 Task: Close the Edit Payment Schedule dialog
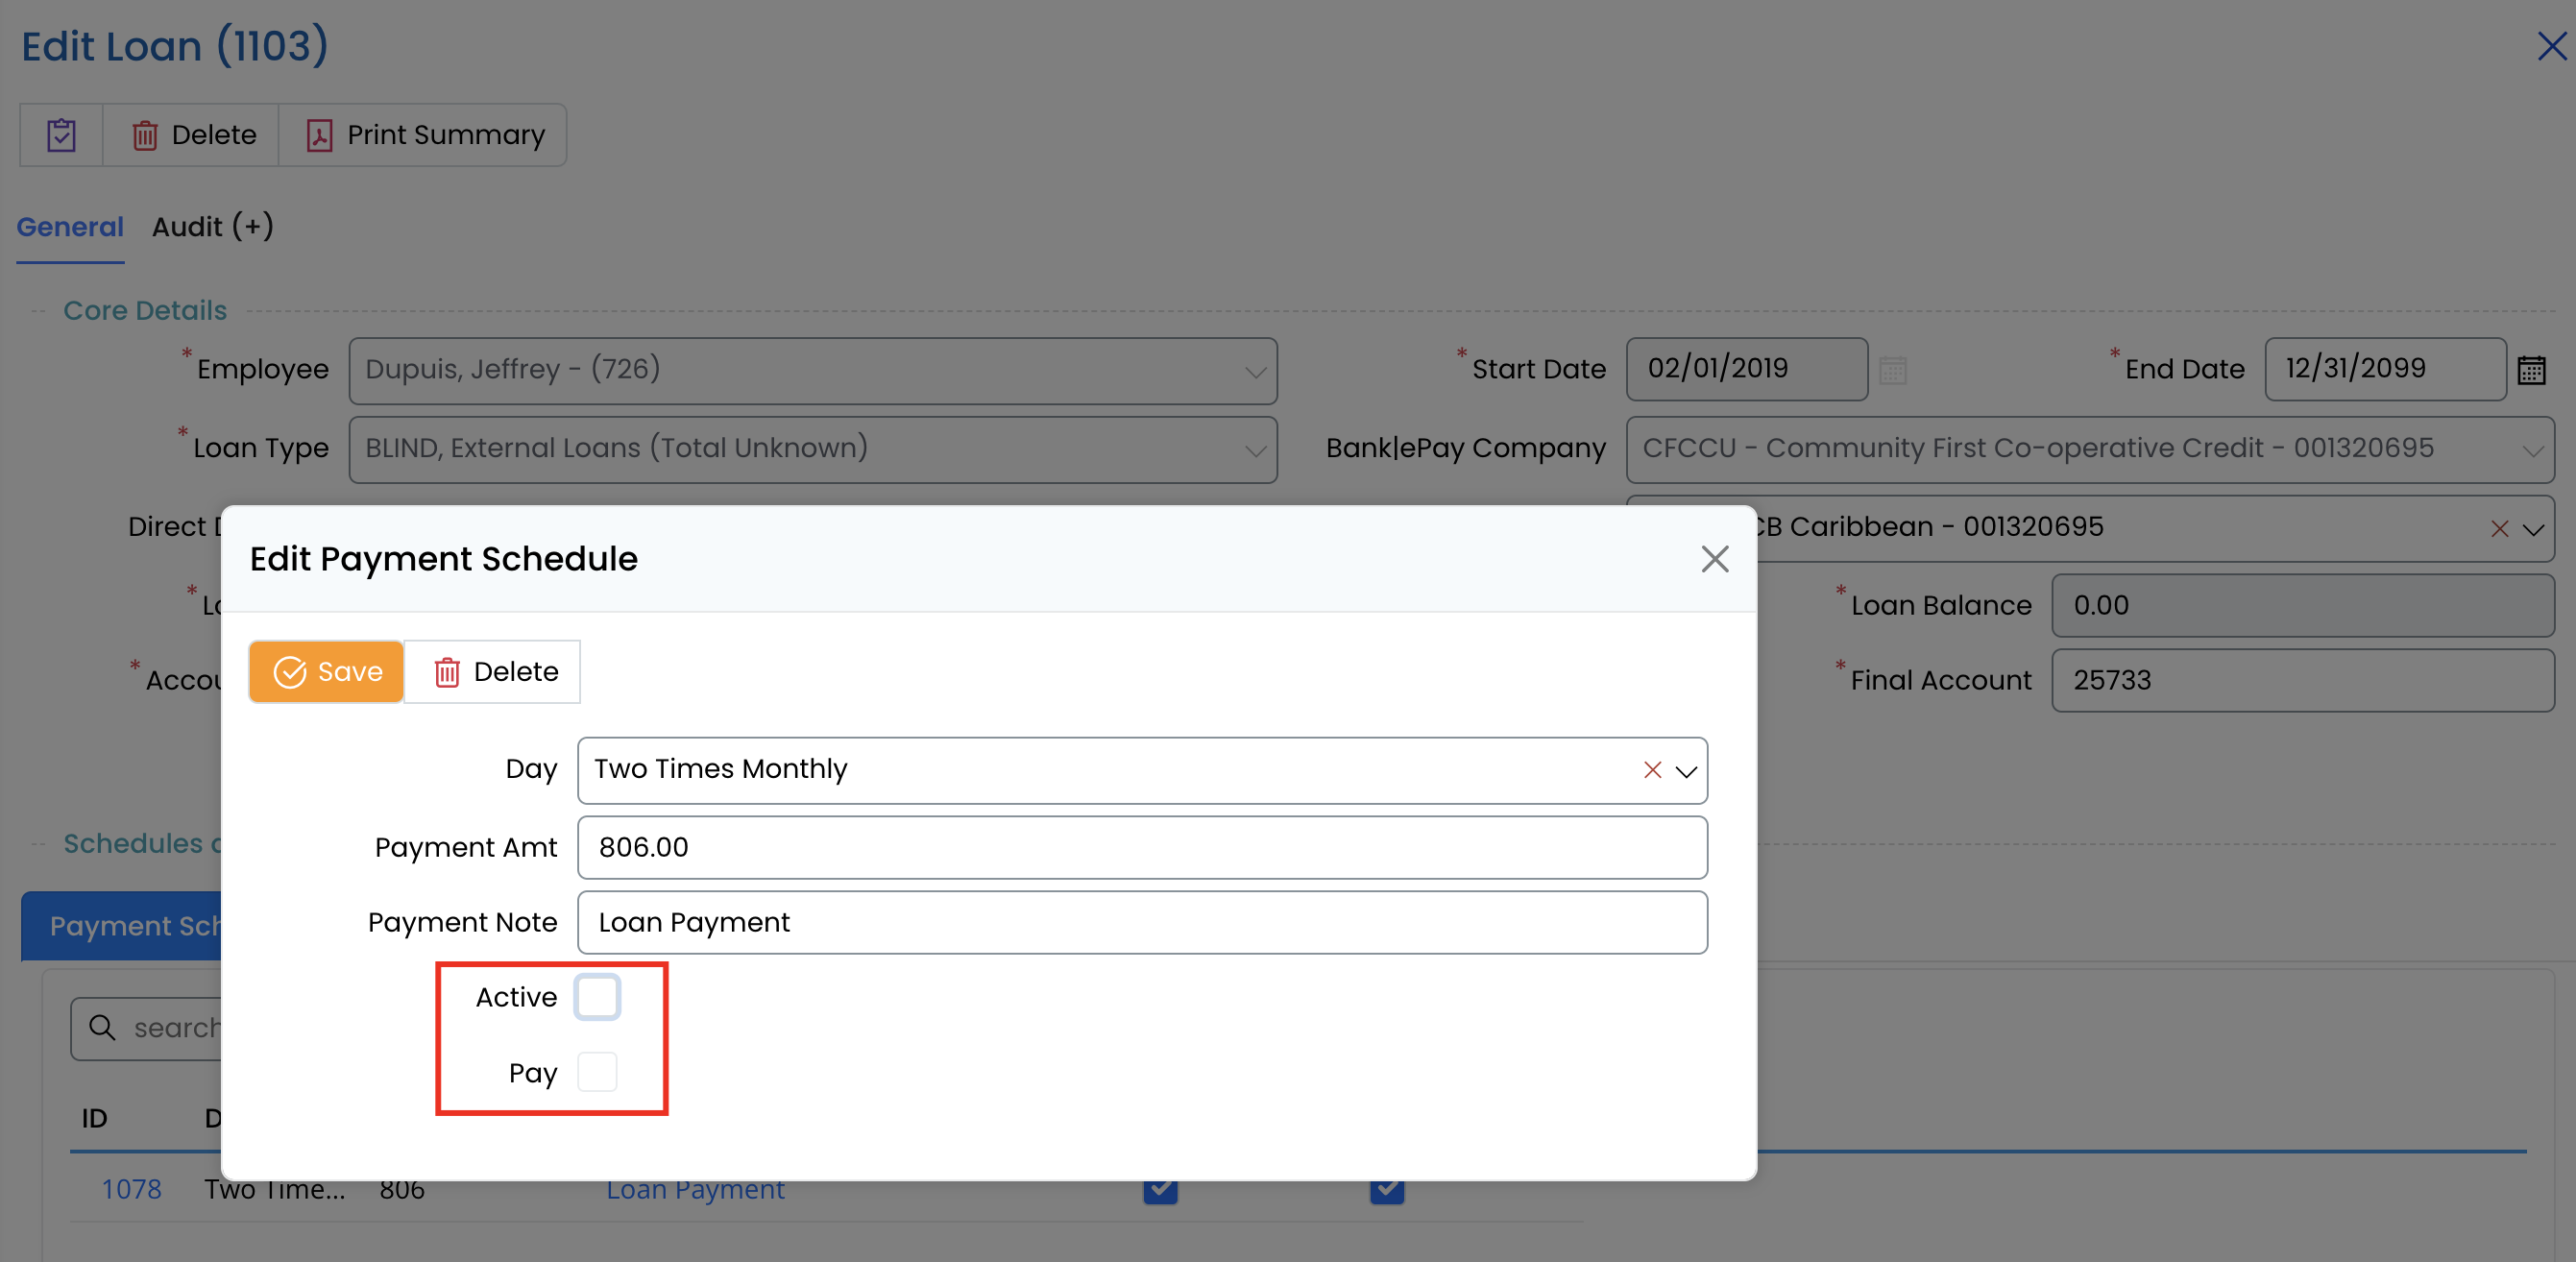point(1714,559)
